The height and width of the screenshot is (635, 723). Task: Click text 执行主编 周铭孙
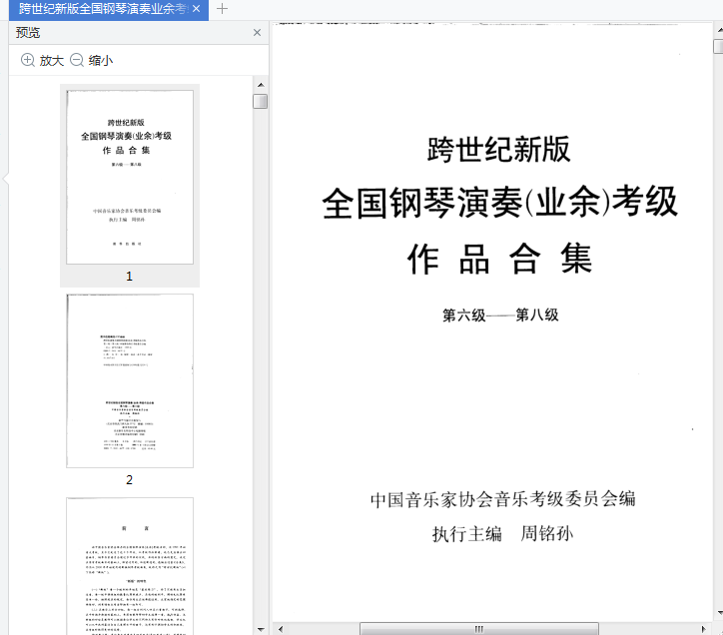502,534
